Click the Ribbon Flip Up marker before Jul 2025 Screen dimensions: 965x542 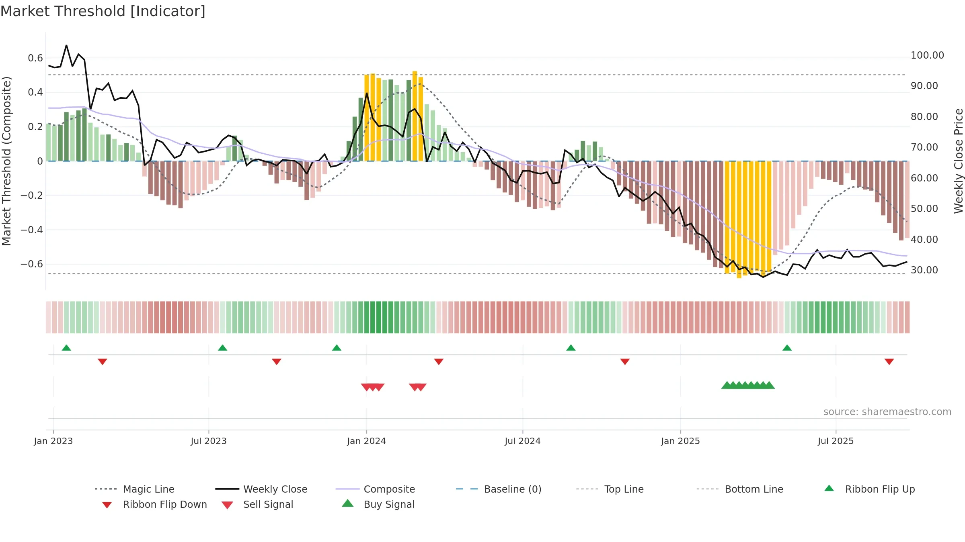pyautogui.click(x=787, y=348)
